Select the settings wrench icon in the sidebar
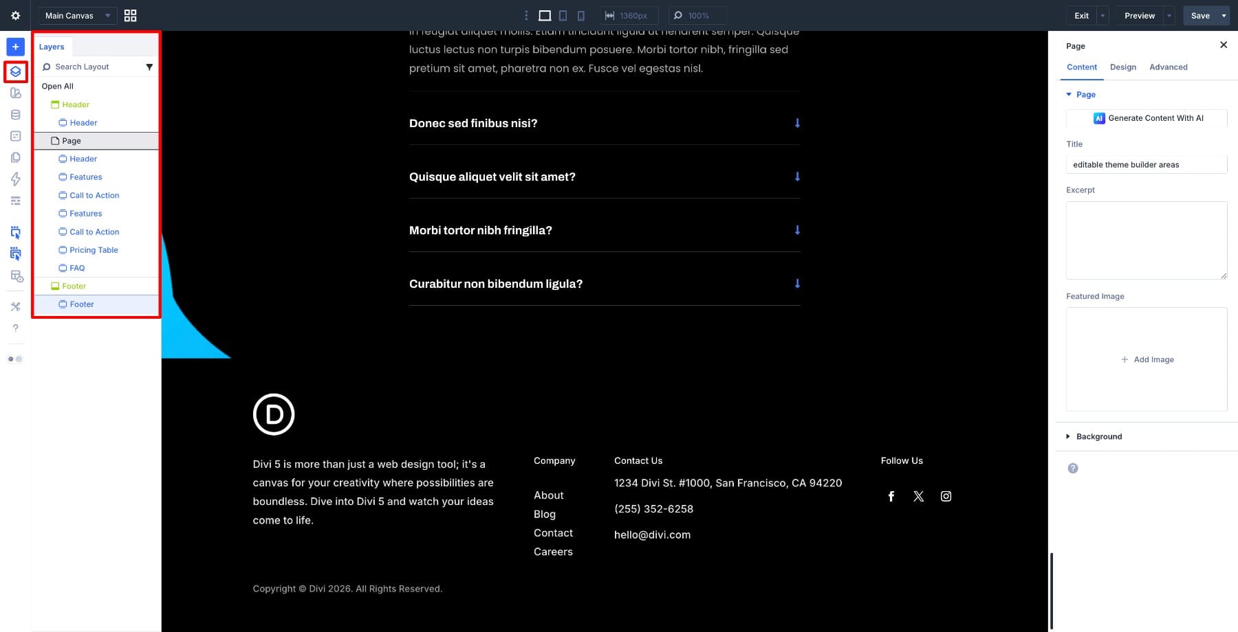 pos(15,306)
